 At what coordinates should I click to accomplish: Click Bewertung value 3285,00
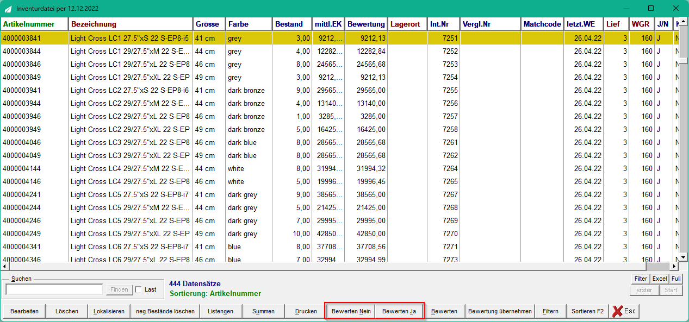[x=373, y=116]
